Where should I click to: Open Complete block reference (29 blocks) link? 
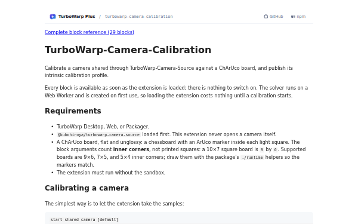click(x=89, y=32)
